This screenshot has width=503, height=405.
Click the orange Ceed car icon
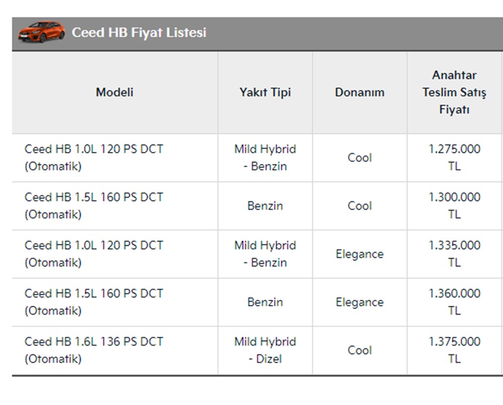(x=41, y=32)
